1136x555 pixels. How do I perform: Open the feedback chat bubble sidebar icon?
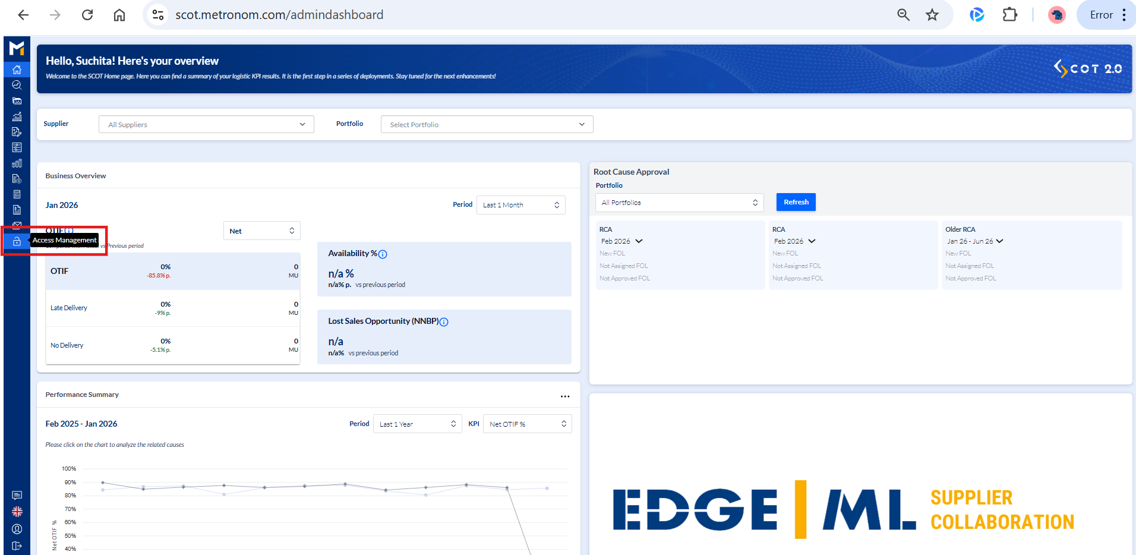(x=17, y=496)
